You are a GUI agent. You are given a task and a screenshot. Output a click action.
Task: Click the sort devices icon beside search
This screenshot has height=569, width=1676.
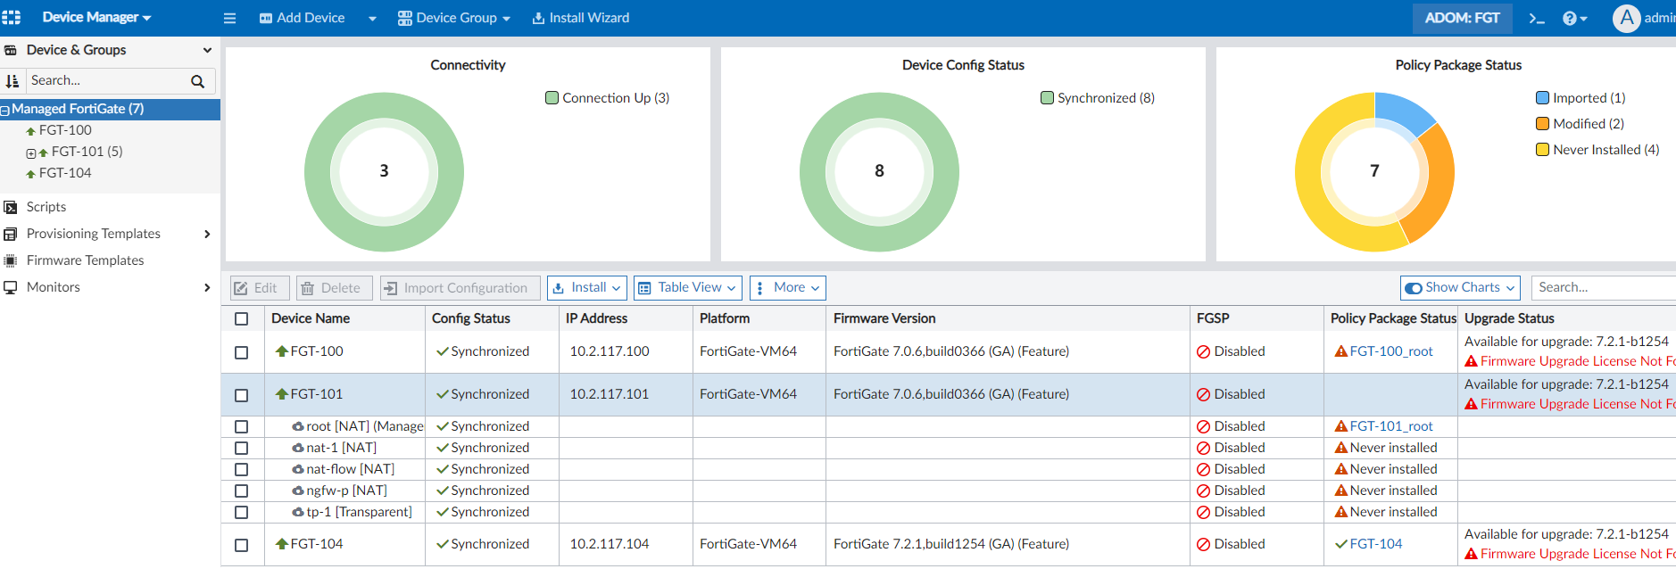[12, 81]
